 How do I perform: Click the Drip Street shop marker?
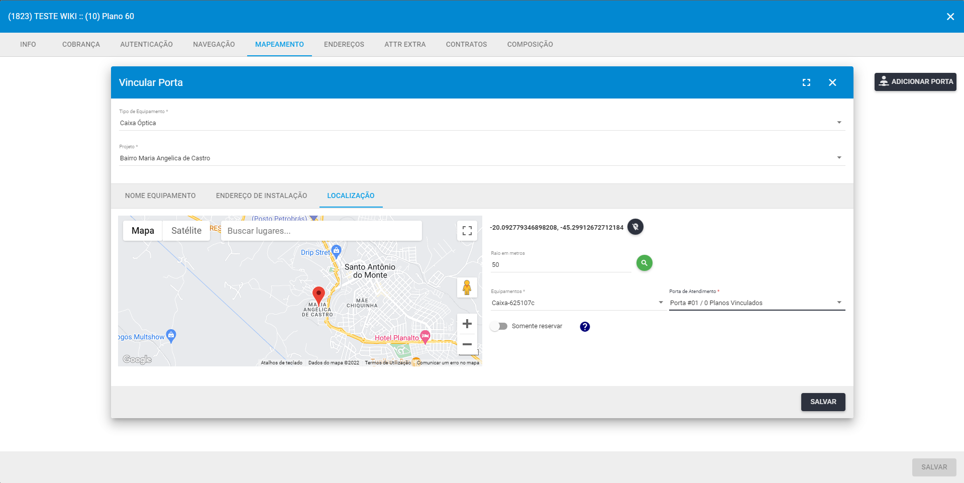337,251
